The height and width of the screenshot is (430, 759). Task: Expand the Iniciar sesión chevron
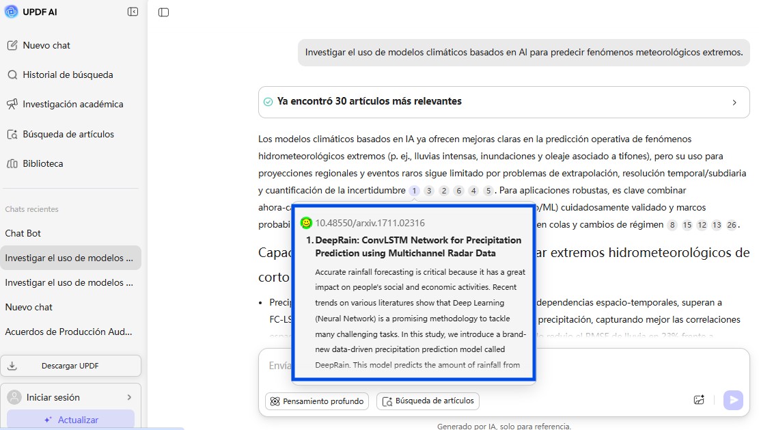(x=129, y=398)
